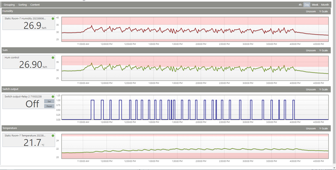This screenshot has width=336, height=170.
Task: Unzoom the Switch output chart
Action: point(311,89)
